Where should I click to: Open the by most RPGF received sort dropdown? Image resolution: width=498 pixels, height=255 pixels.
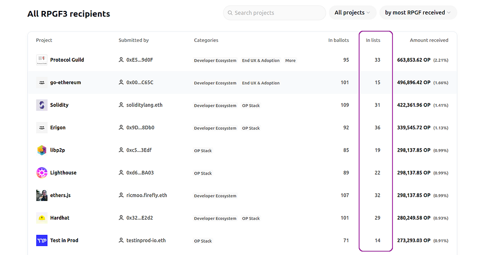(x=418, y=13)
